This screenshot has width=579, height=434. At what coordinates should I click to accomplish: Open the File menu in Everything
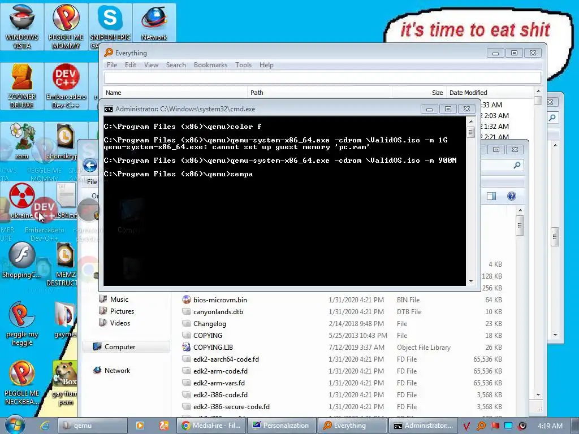tap(112, 65)
